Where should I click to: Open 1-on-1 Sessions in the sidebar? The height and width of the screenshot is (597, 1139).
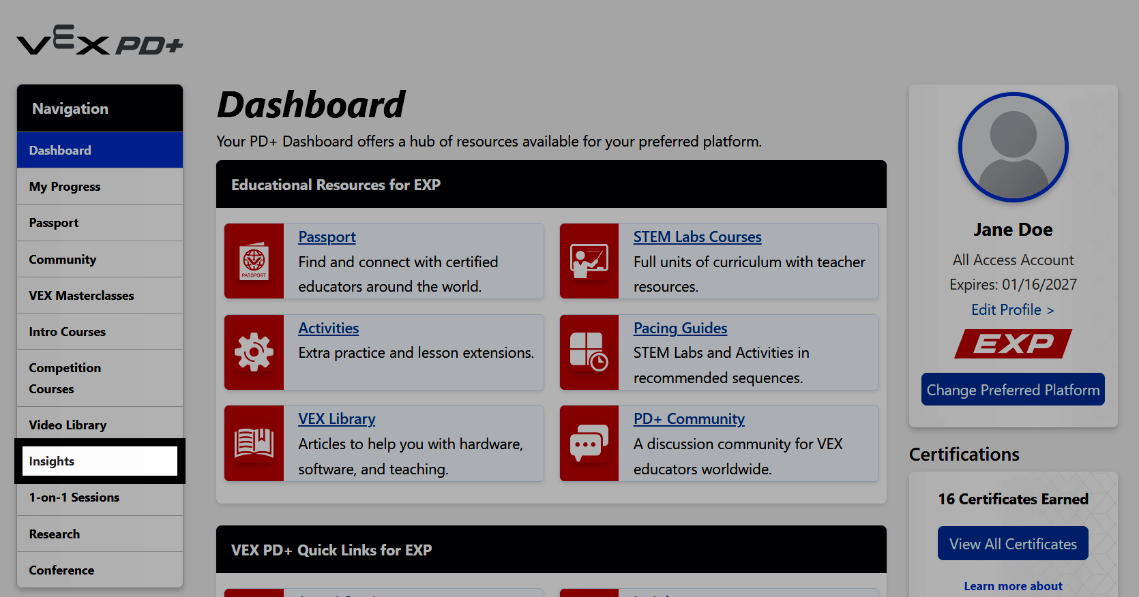pos(100,497)
